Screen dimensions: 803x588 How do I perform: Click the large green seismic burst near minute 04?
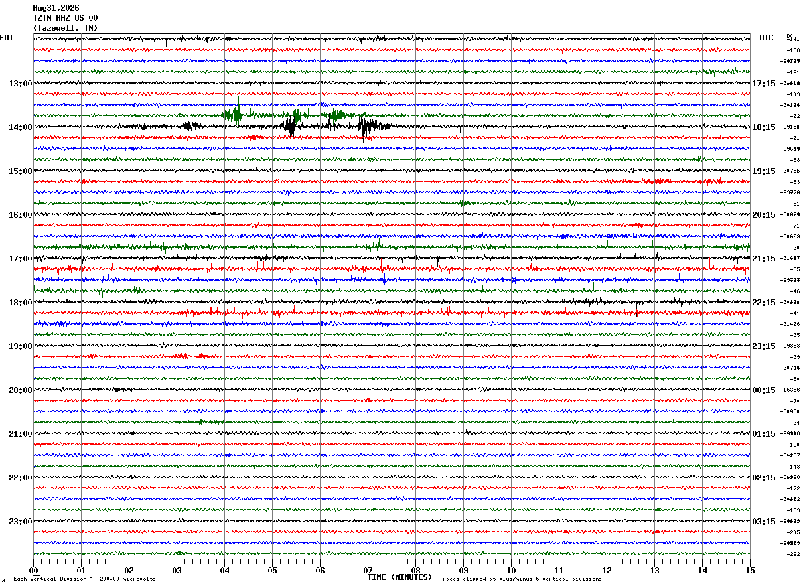click(234, 115)
